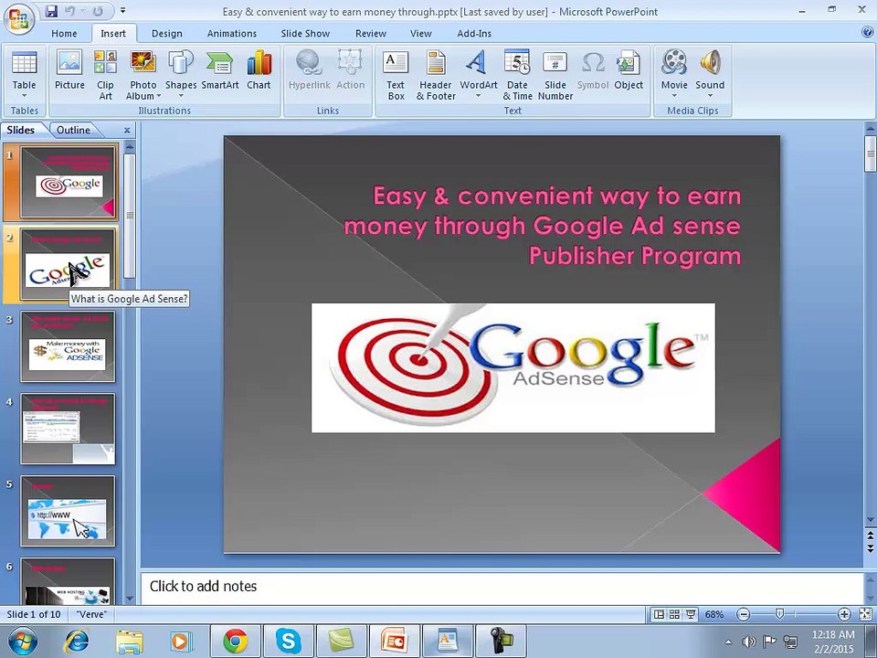Insert an Object
Screen dimensions: 877x658
click(x=629, y=70)
